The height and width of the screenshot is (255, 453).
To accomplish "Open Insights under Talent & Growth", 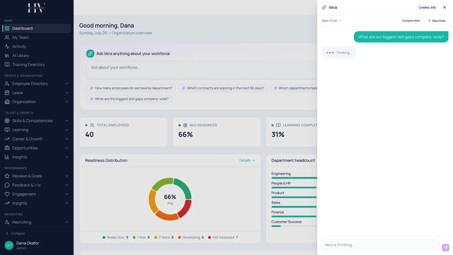I will pos(37,157).
